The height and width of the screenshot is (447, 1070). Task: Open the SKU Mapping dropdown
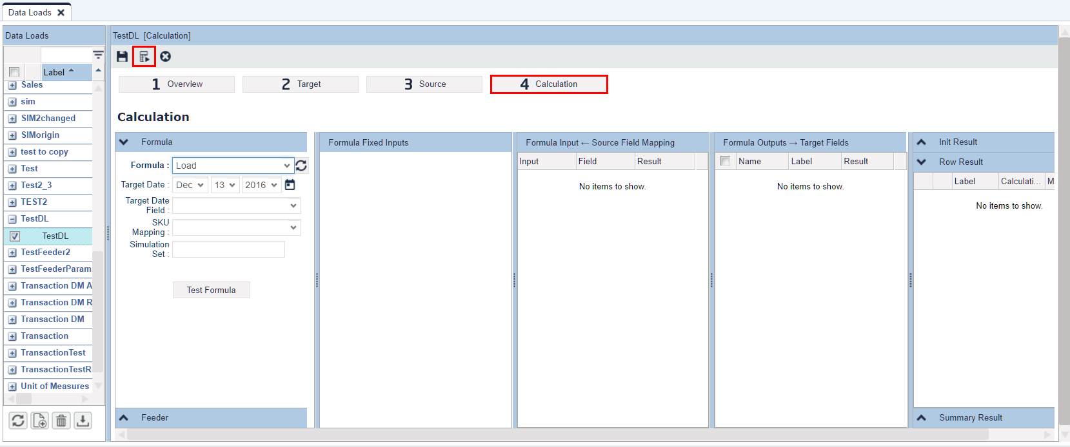pos(236,227)
